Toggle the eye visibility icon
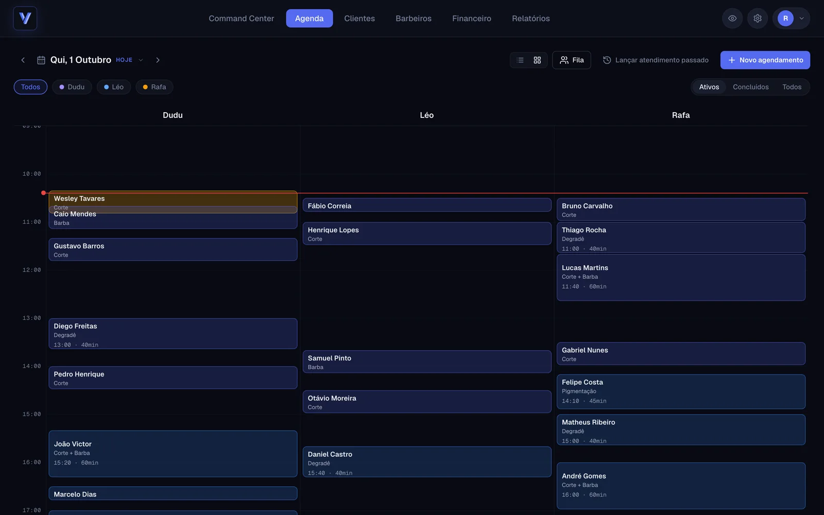The image size is (824, 515). (x=732, y=19)
